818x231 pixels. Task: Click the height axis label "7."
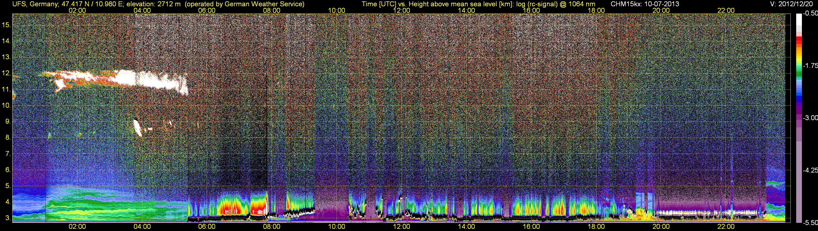click(8, 154)
